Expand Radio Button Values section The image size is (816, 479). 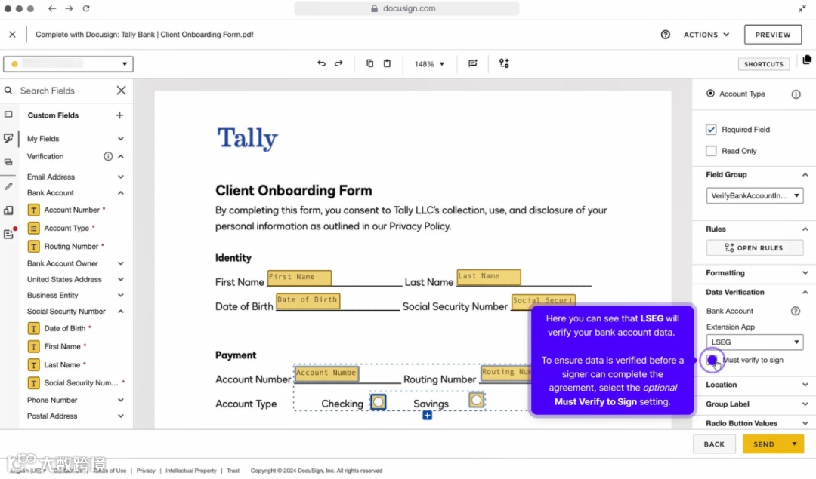(805, 423)
